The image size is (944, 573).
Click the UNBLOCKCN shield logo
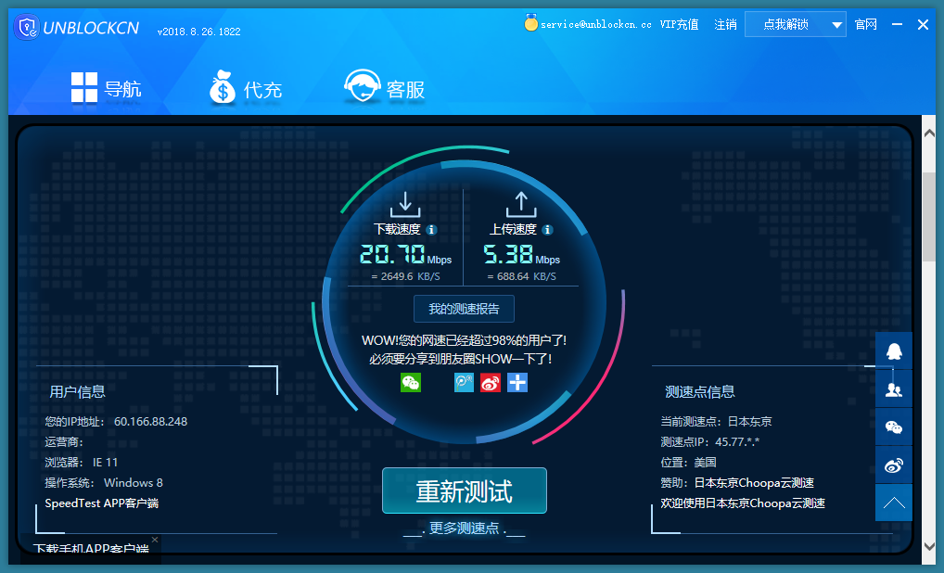[27, 28]
